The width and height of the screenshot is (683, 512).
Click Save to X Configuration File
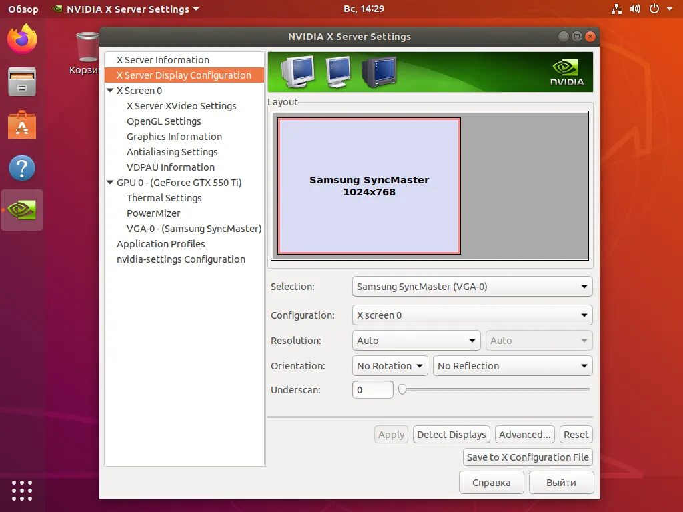(x=528, y=457)
